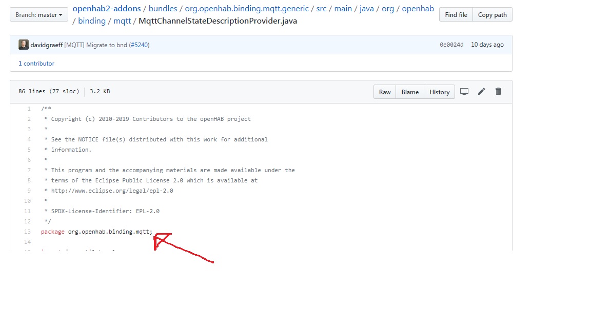Open commit hash 0e0024d

point(451,45)
